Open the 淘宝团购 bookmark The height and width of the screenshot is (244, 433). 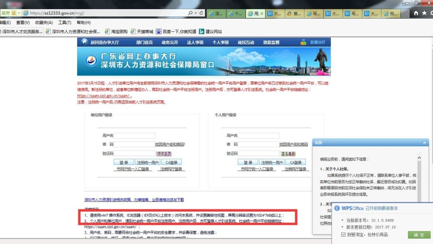click(116, 32)
